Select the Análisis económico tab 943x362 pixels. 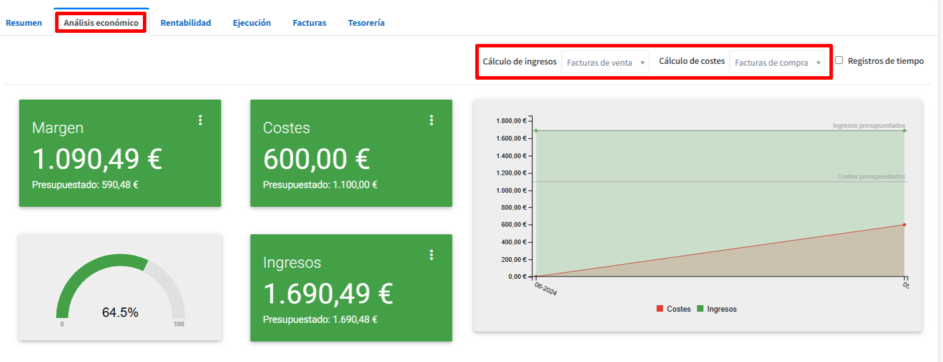click(101, 23)
